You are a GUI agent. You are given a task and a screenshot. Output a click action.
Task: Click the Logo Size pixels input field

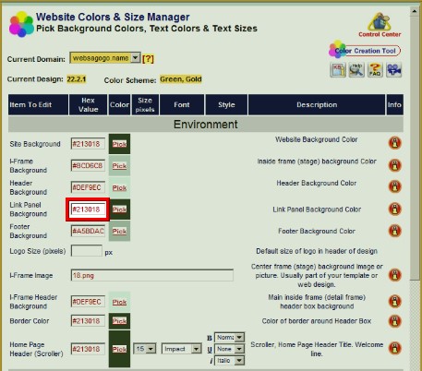(x=87, y=251)
